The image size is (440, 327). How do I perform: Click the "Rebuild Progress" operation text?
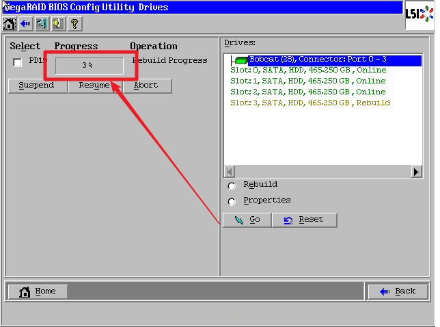pos(169,60)
